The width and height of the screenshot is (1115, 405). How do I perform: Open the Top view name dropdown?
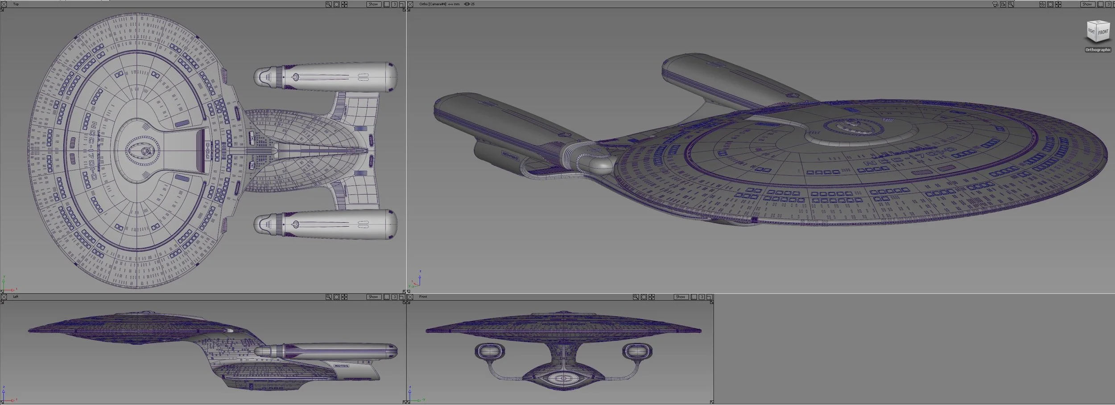pyautogui.click(x=16, y=4)
